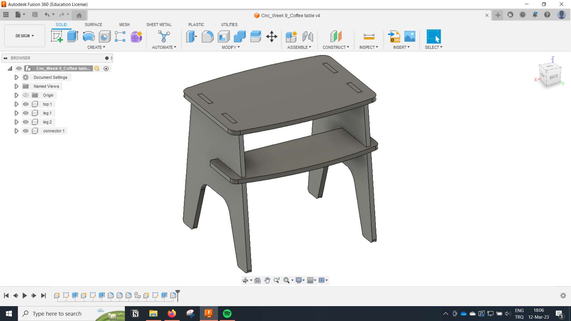This screenshot has width=571, height=321.
Task: Switch to the SURFACE tab
Action: click(93, 25)
